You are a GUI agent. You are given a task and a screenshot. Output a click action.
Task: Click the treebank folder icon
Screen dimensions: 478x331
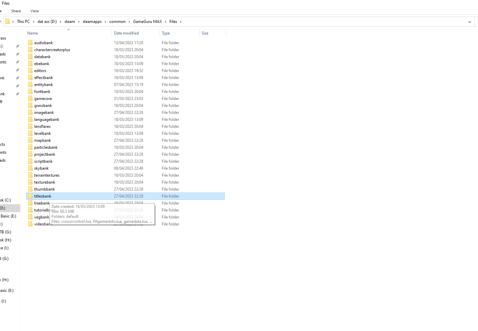(30, 203)
